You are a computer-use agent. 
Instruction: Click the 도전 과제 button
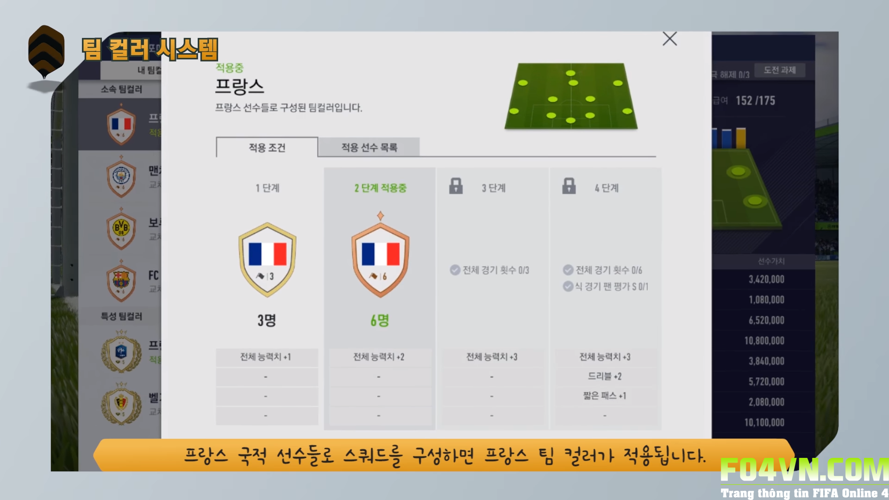tap(780, 70)
